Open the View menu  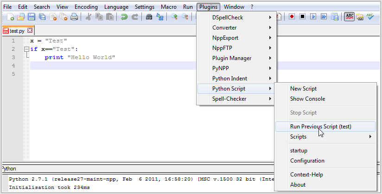(63, 7)
